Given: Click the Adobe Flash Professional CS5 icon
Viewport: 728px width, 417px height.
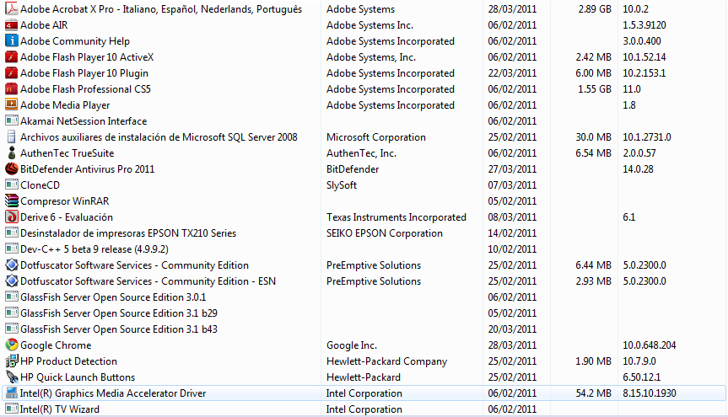Looking at the screenshot, I should click(x=12, y=89).
